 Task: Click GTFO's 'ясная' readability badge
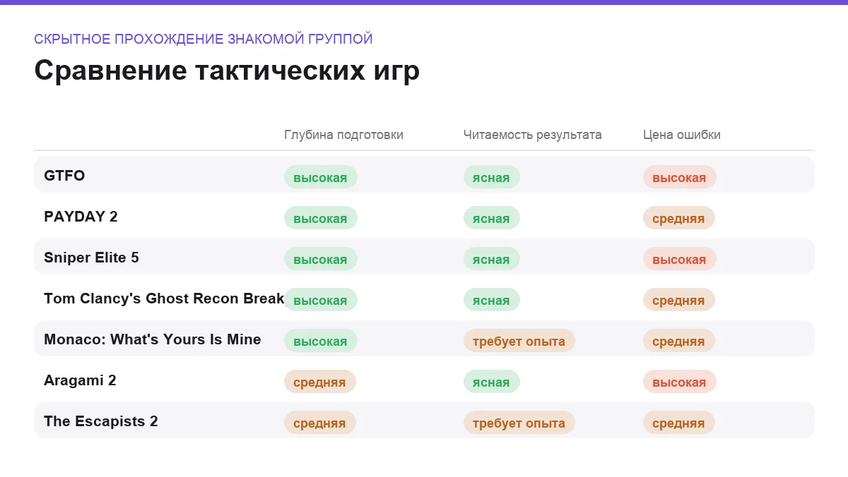pos(492,177)
